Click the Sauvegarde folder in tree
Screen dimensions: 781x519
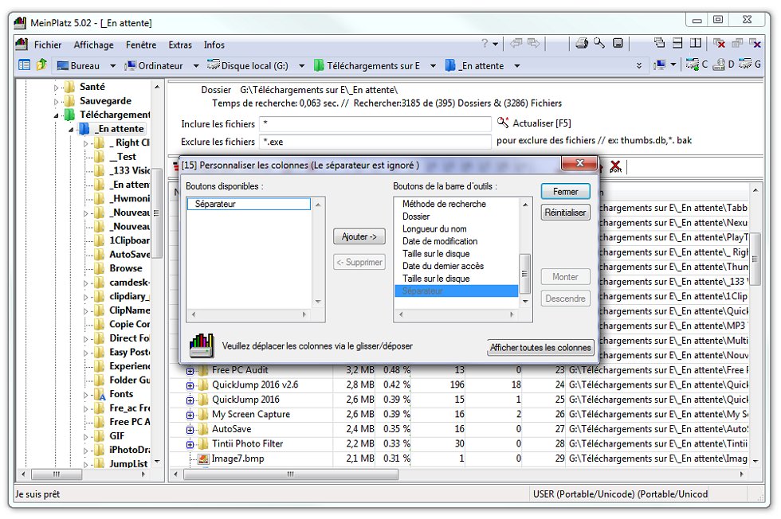(x=105, y=101)
